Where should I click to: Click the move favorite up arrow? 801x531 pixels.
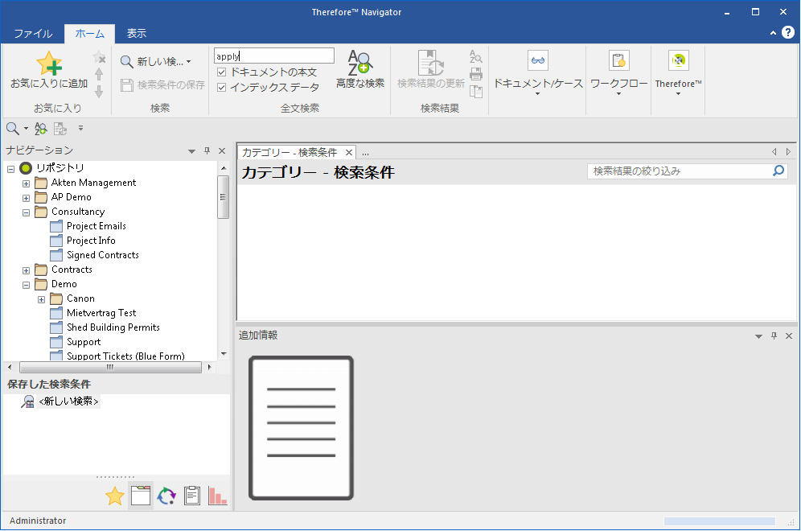click(x=99, y=74)
